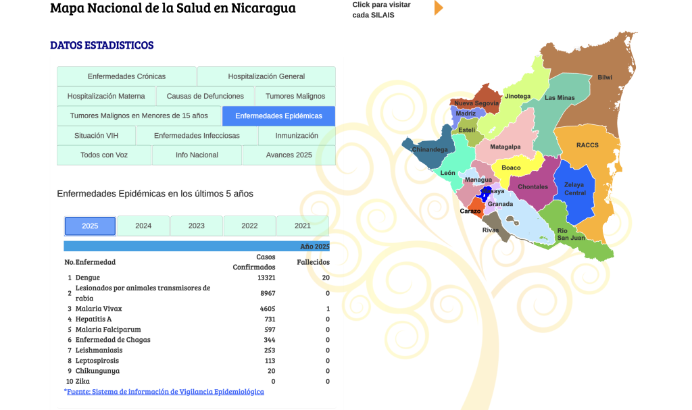
Task: Click the Chinandega region on the map
Action: point(429,149)
